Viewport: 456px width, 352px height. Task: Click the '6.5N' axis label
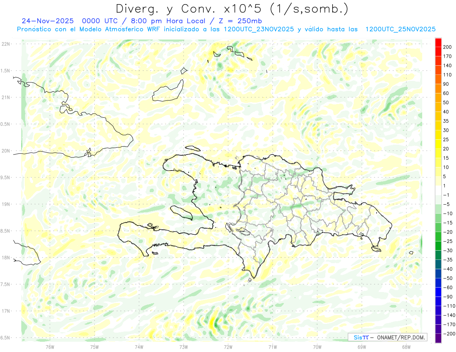click(5, 338)
